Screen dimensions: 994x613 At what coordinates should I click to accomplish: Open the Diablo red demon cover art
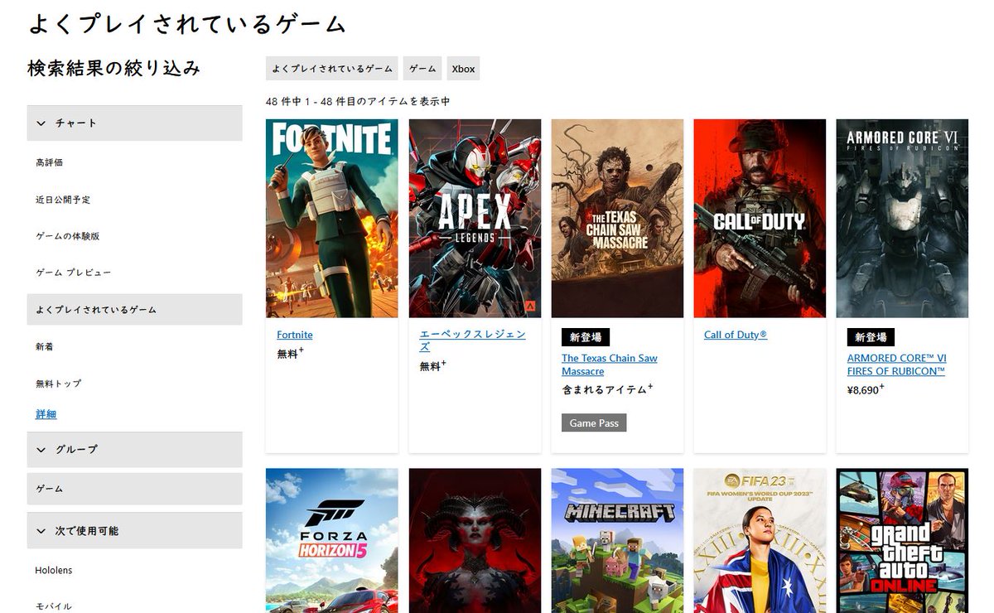tap(475, 541)
